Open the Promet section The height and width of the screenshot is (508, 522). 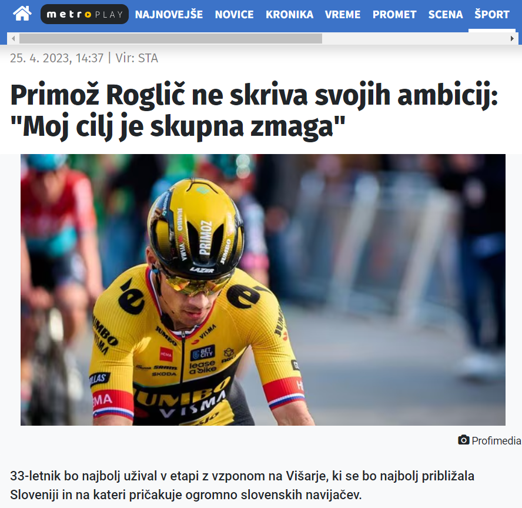coord(394,15)
